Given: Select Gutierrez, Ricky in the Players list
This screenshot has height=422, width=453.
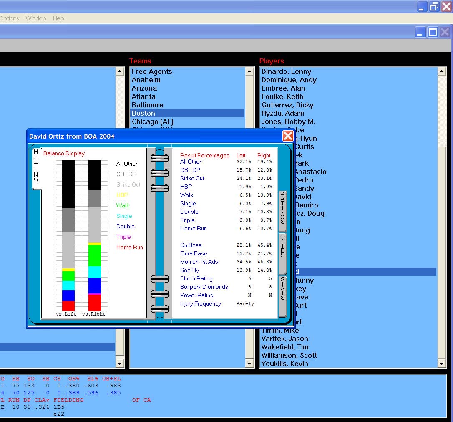Looking at the screenshot, I should [348, 105].
